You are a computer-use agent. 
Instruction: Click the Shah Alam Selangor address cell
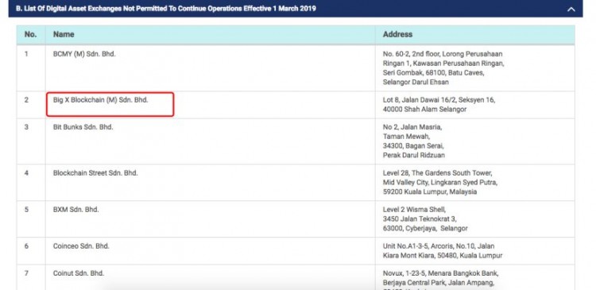[x=439, y=105]
